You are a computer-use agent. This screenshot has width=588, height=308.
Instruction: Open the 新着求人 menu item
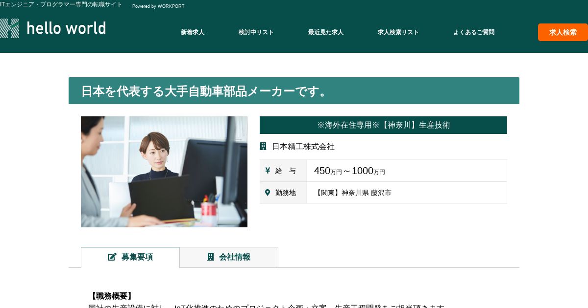[193, 32]
